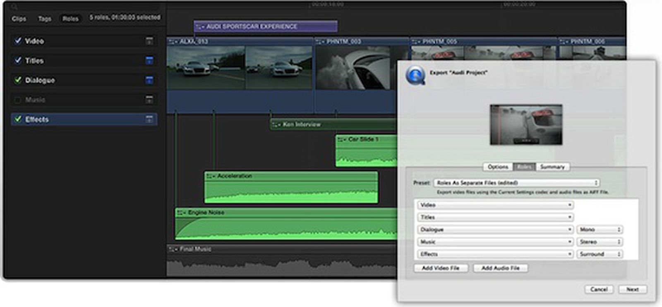Click the Titles role lane icon

(x=149, y=60)
